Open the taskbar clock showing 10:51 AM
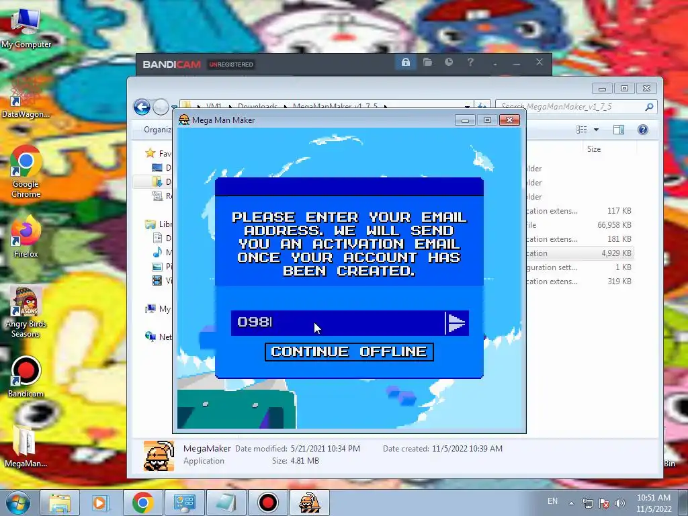The image size is (688, 516). pyautogui.click(x=654, y=503)
